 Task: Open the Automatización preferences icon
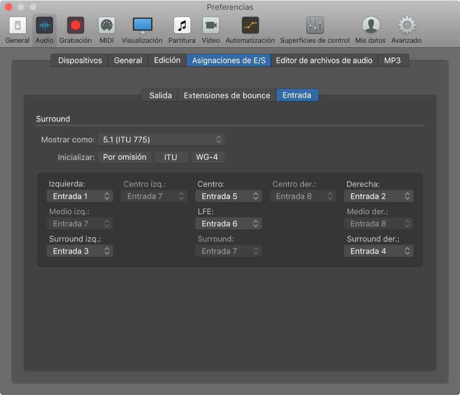250,26
